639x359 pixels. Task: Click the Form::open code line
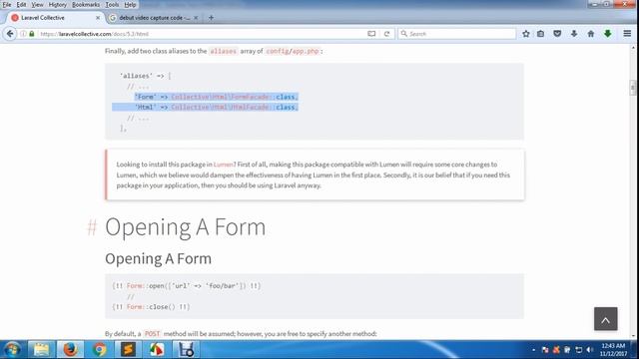pos(187,286)
